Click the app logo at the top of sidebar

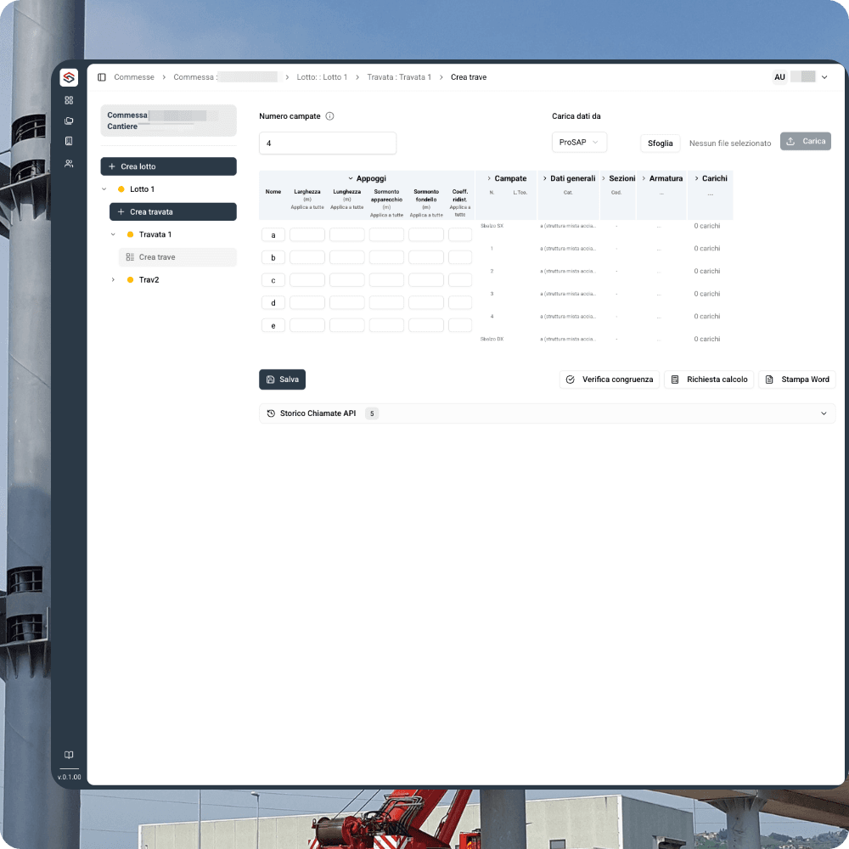tap(69, 76)
